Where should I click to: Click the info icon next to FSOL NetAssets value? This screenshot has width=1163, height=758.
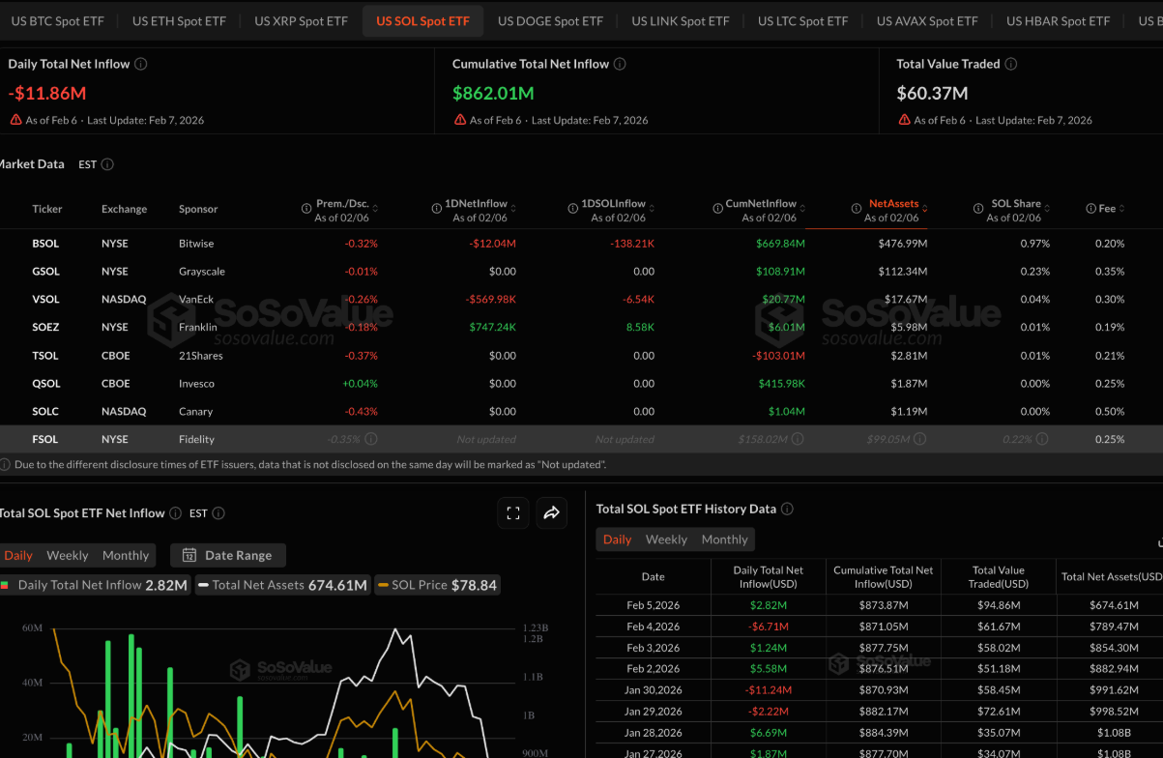pos(919,439)
